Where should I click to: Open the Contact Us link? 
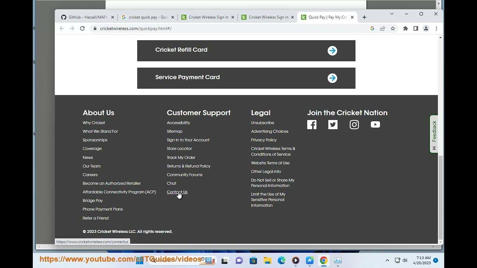[177, 192]
